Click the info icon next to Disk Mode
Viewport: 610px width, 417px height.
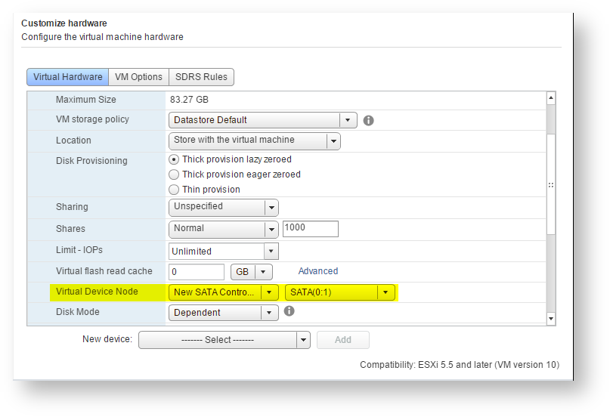click(x=289, y=310)
